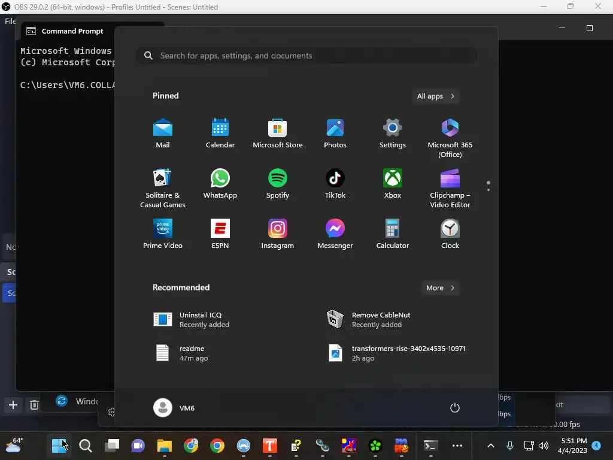Show taskbar overflow apps (three dots)
Screen dimensions: 613x460
[457, 446]
